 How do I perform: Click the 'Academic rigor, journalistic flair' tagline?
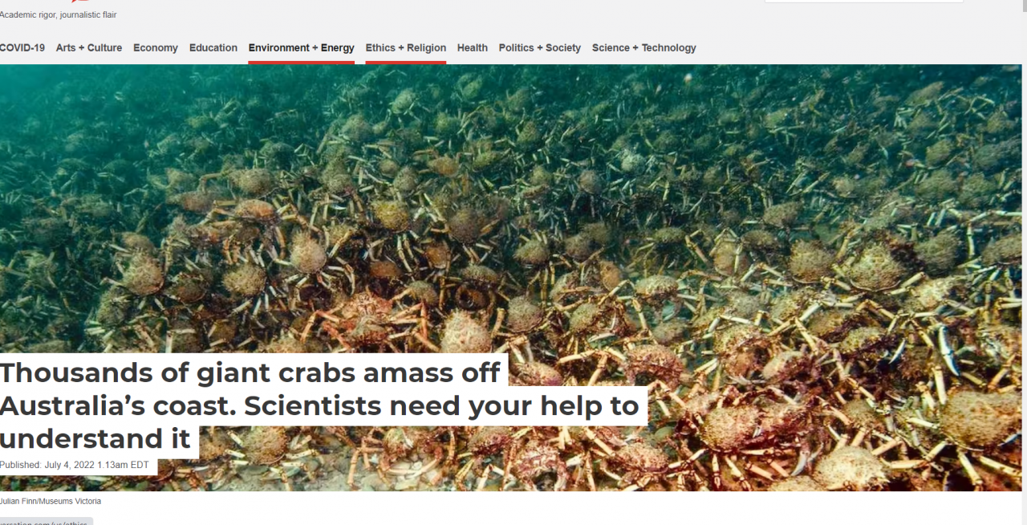tap(58, 14)
